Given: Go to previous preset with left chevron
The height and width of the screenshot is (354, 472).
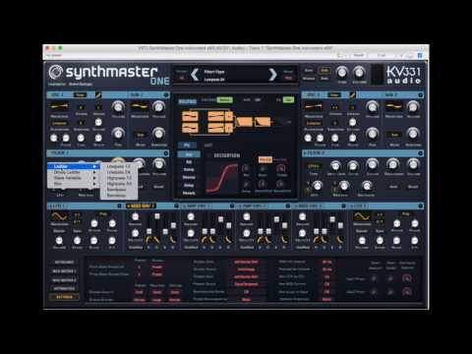Looking at the screenshot, I should click(195, 75).
